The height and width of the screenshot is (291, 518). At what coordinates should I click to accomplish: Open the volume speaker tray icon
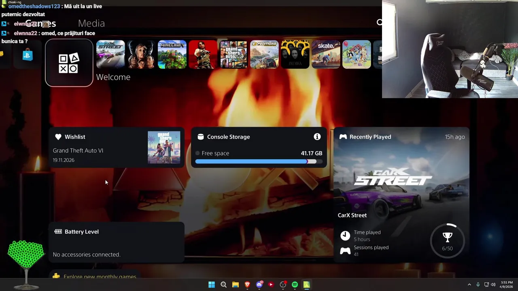tap(493, 285)
